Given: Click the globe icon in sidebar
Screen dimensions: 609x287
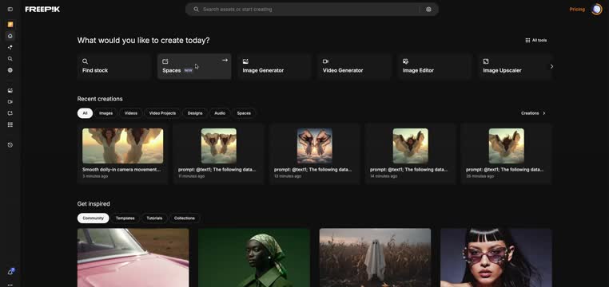Looking at the screenshot, I should pos(10,70).
